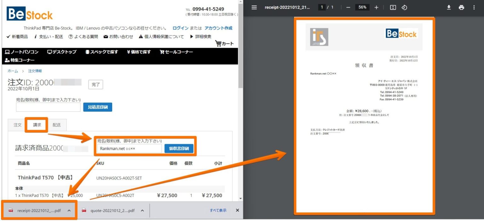
Task: Open the shopping cart via カート icon
Action: coord(224,43)
